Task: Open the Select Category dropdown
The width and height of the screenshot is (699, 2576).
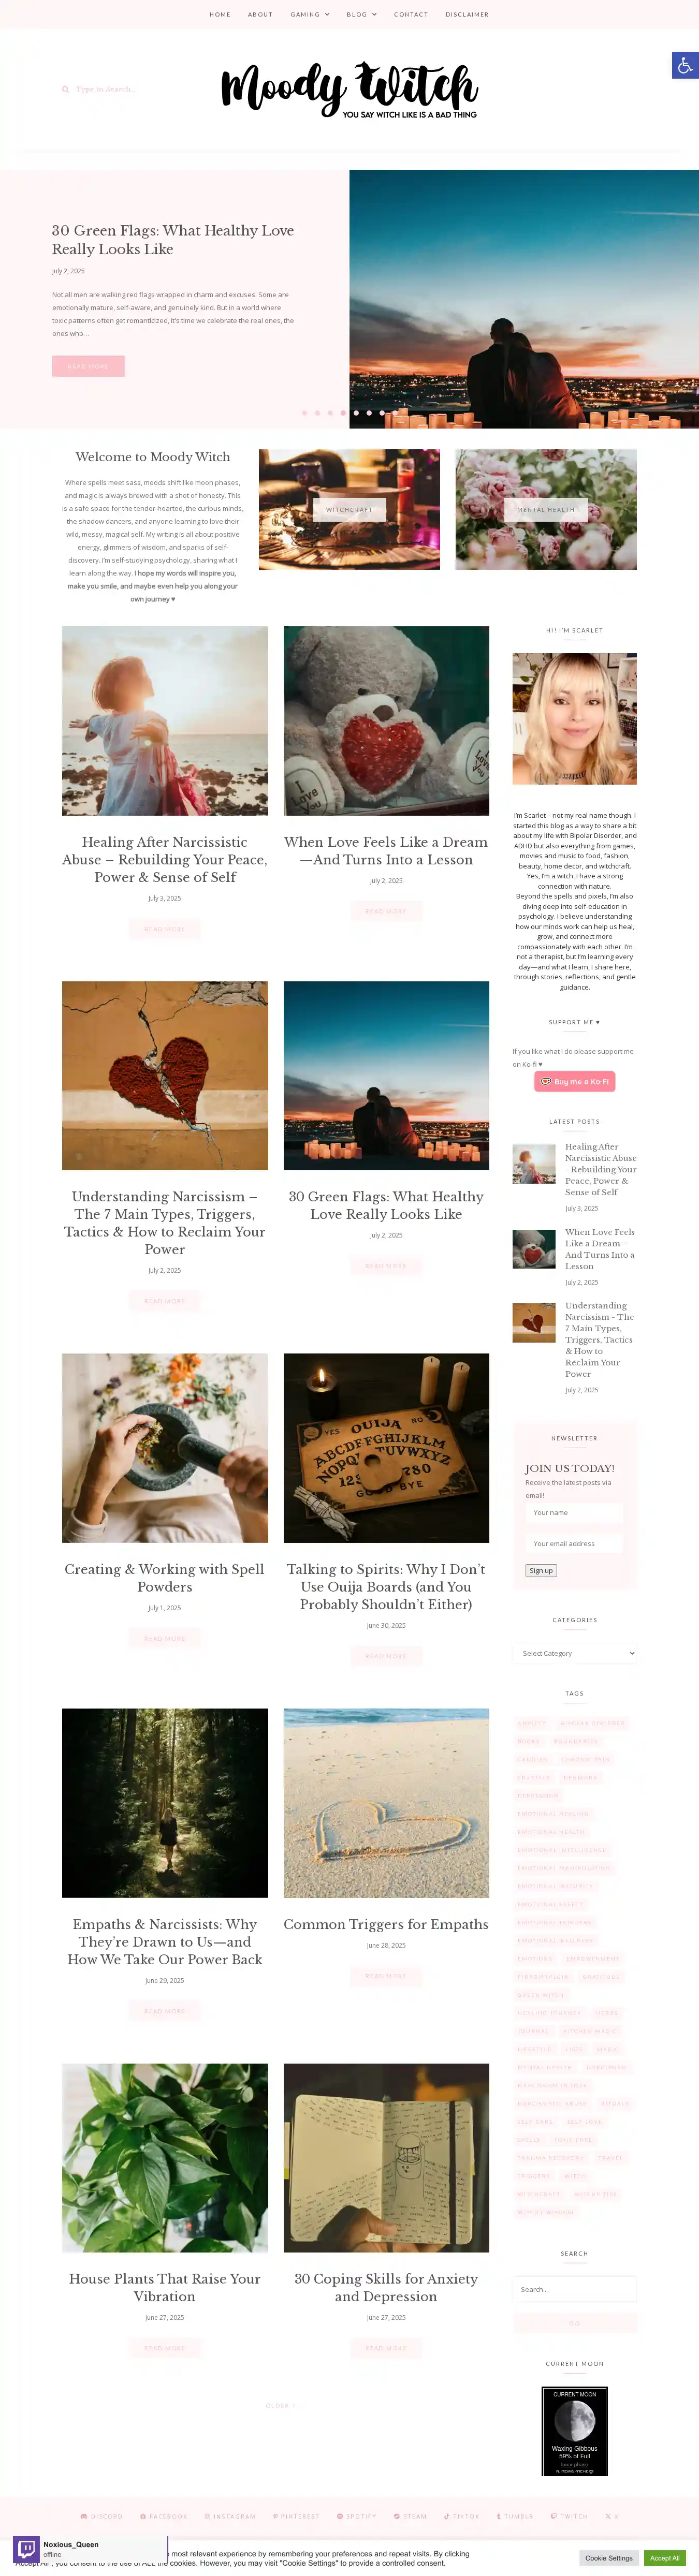Action: (x=575, y=1653)
